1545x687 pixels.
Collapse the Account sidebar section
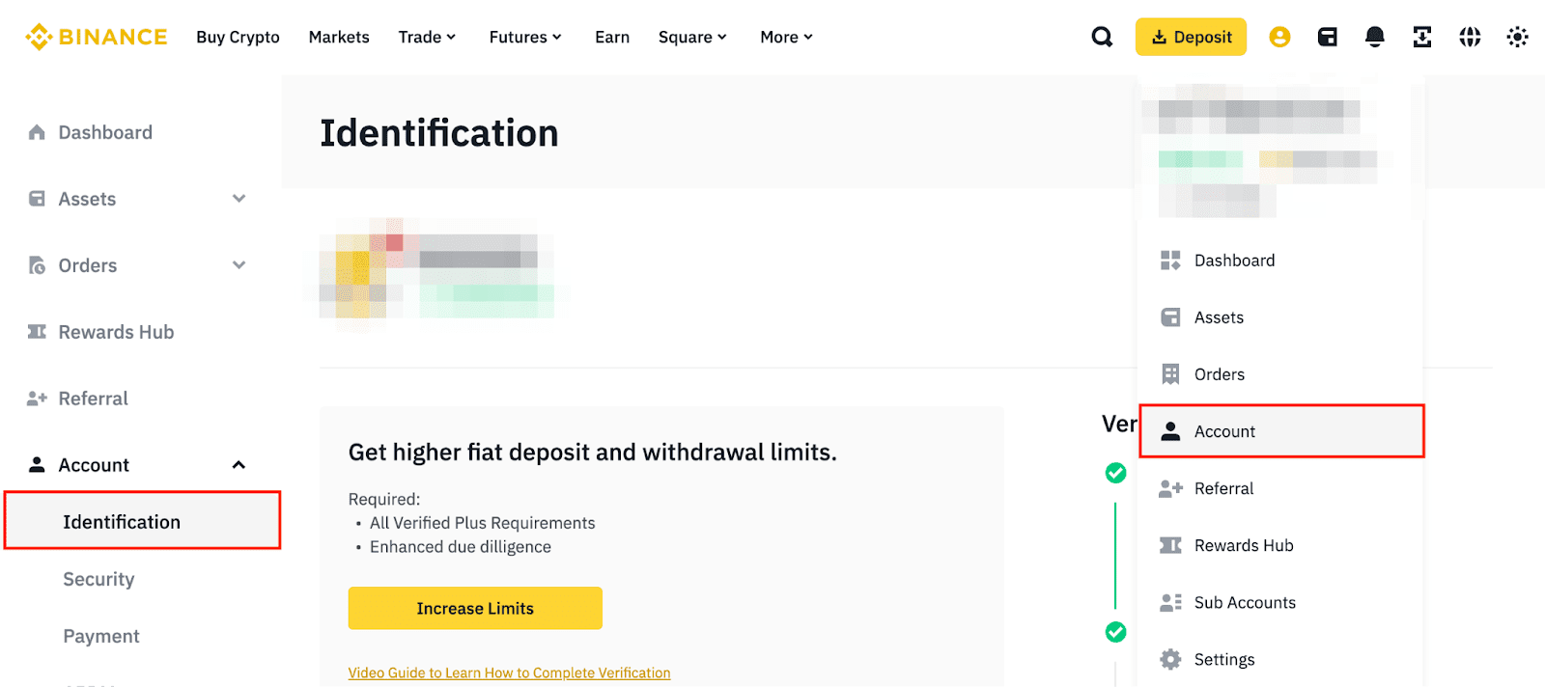pos(239,465)
